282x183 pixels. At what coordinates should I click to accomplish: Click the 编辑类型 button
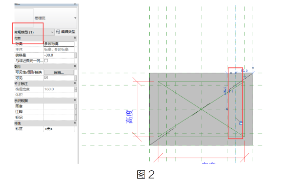point(66,32)
